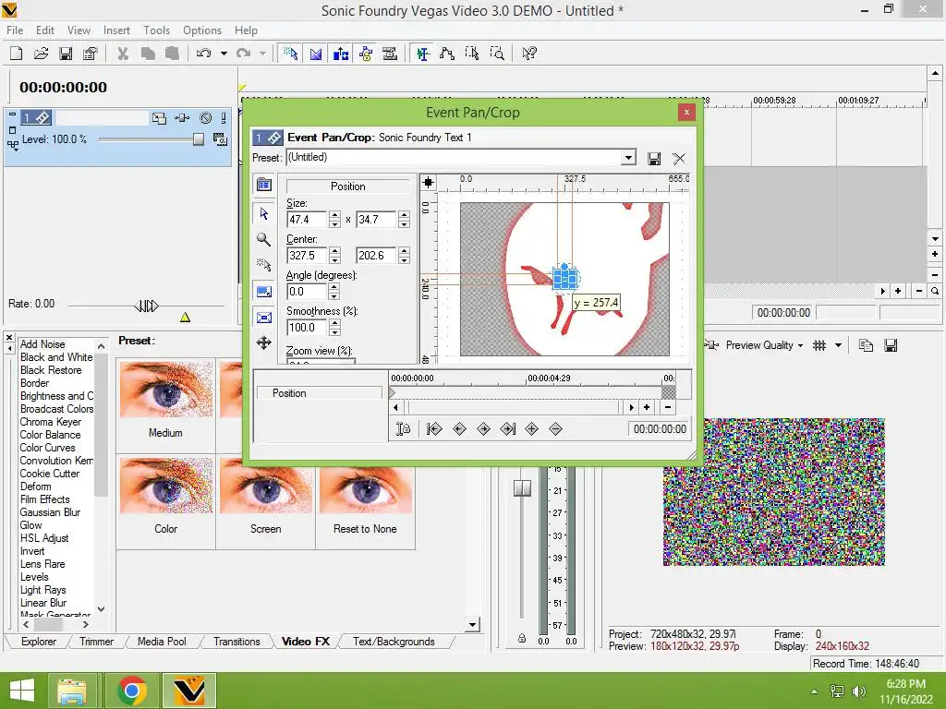Click the New project icon
The width and height of the screenshot is (946, 709).
(x=17, y=54)
